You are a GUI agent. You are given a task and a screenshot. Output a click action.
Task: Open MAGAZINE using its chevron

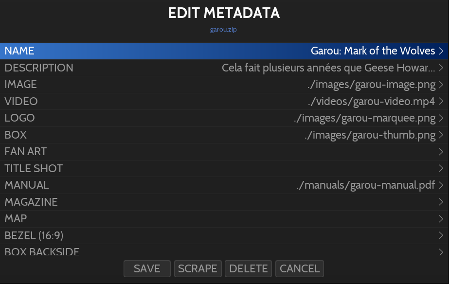click(441, 202)
